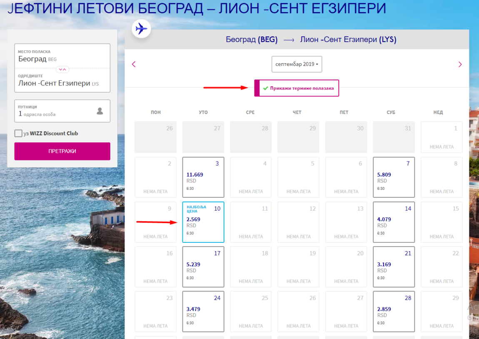This screenshot has height=339, width=479.
Task: Click the September 1 cell with no flights
Action: point(442,137)
